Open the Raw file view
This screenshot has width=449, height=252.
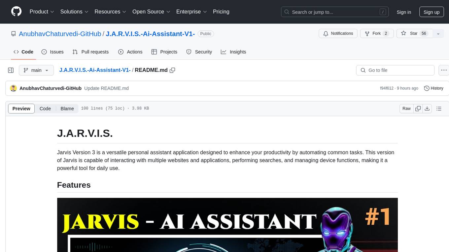pos(406,109)
